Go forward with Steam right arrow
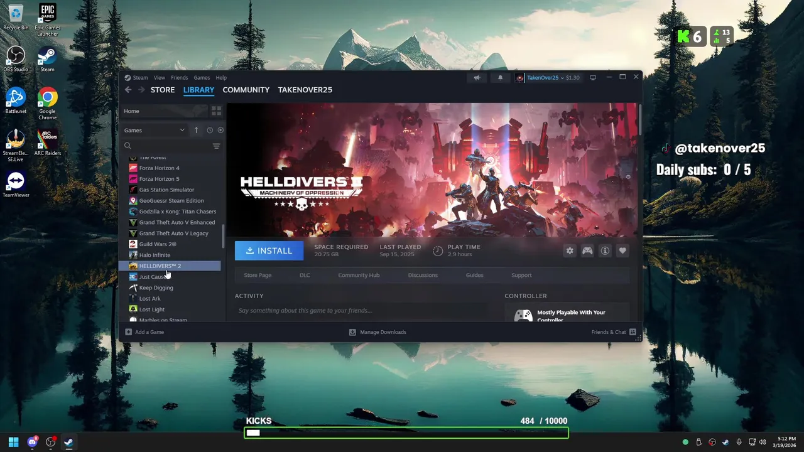Viewport: 804px width, 452px height. click(x=141, y=90)
